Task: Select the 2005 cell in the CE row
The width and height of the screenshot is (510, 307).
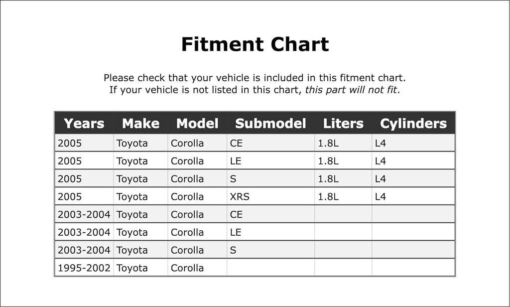Action: pyautogui.click(x=70, y=144)
